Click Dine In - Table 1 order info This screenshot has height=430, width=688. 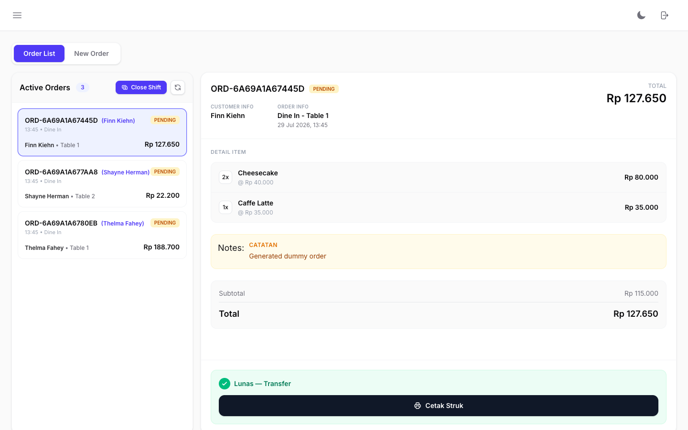click(x=303, y=116)
